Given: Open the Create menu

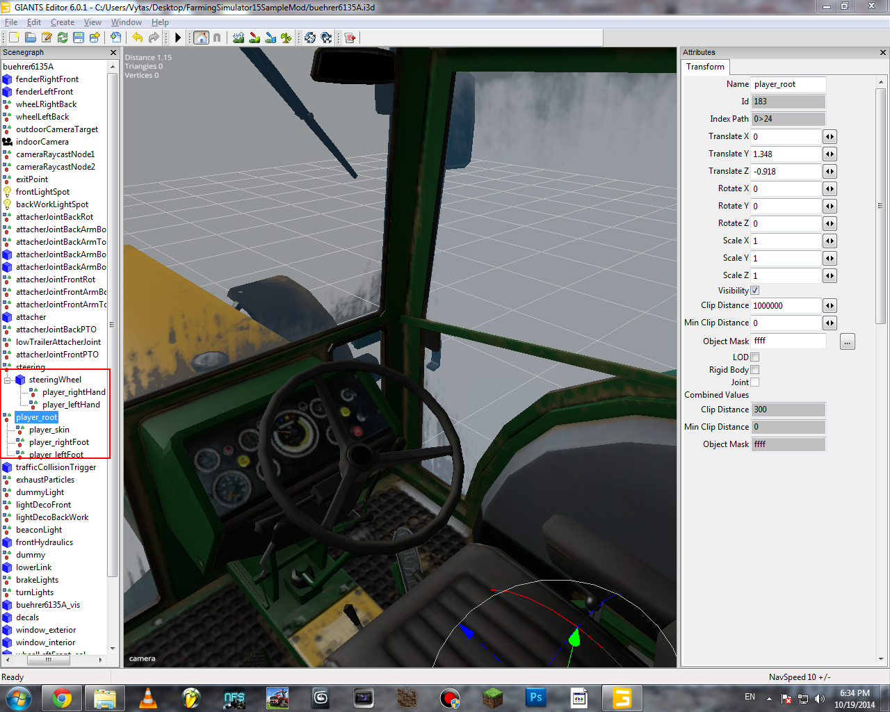Looking at the screenshot, I should 63,22.
